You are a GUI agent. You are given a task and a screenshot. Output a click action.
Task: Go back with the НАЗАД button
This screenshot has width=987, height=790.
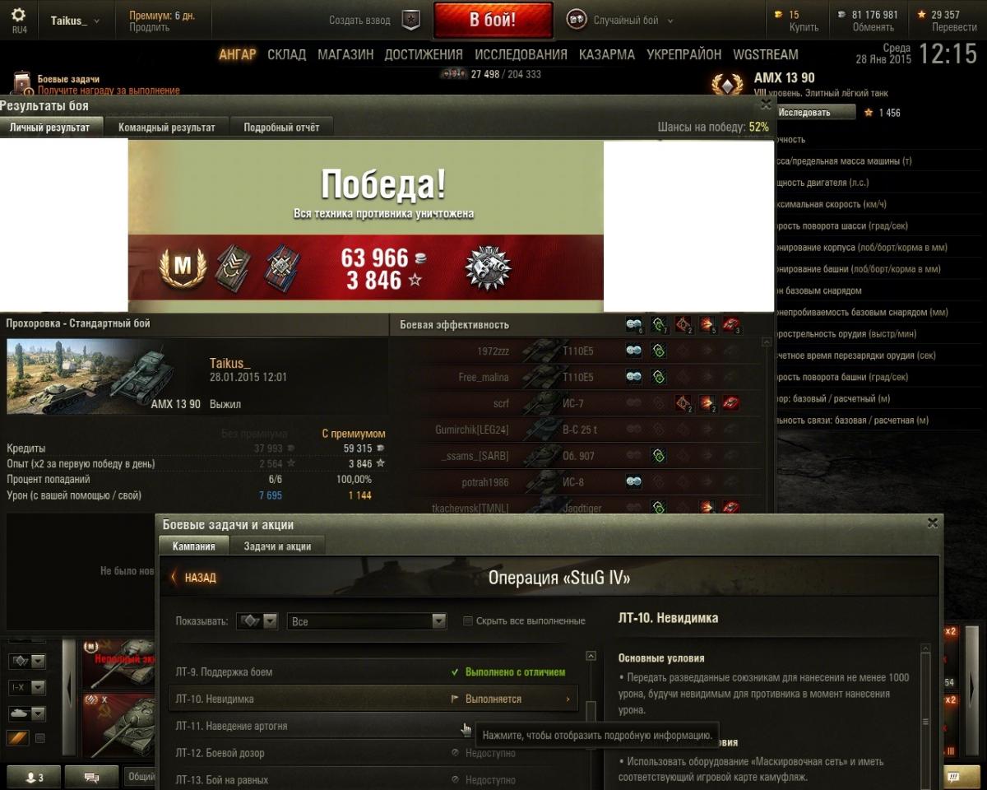[x=194, y=578]
